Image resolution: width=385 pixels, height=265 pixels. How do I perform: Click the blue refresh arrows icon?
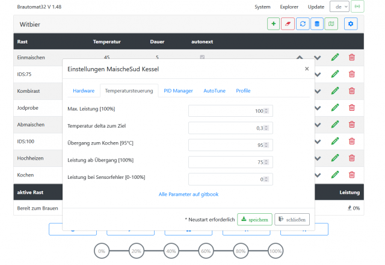pos(303,24)
